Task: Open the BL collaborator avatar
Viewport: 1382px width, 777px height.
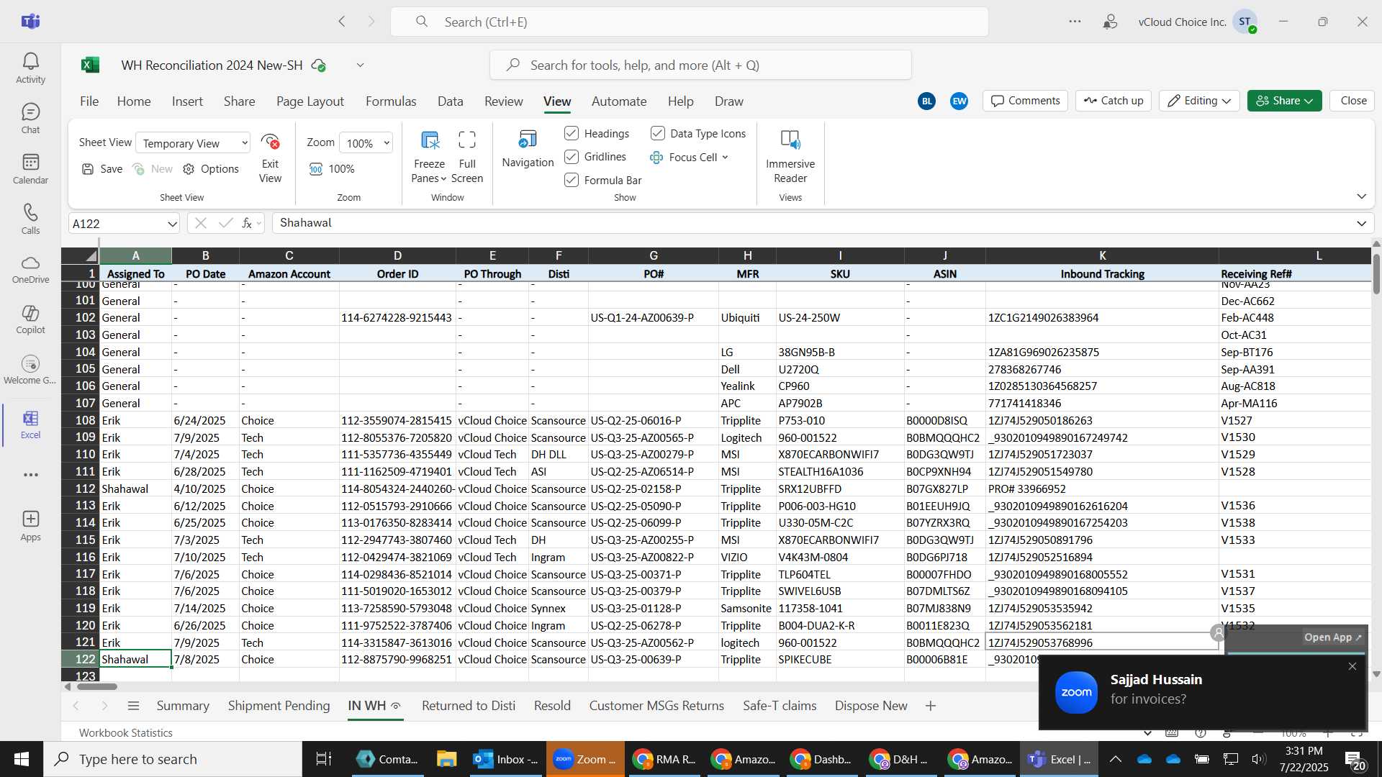Action: point(926,101)
